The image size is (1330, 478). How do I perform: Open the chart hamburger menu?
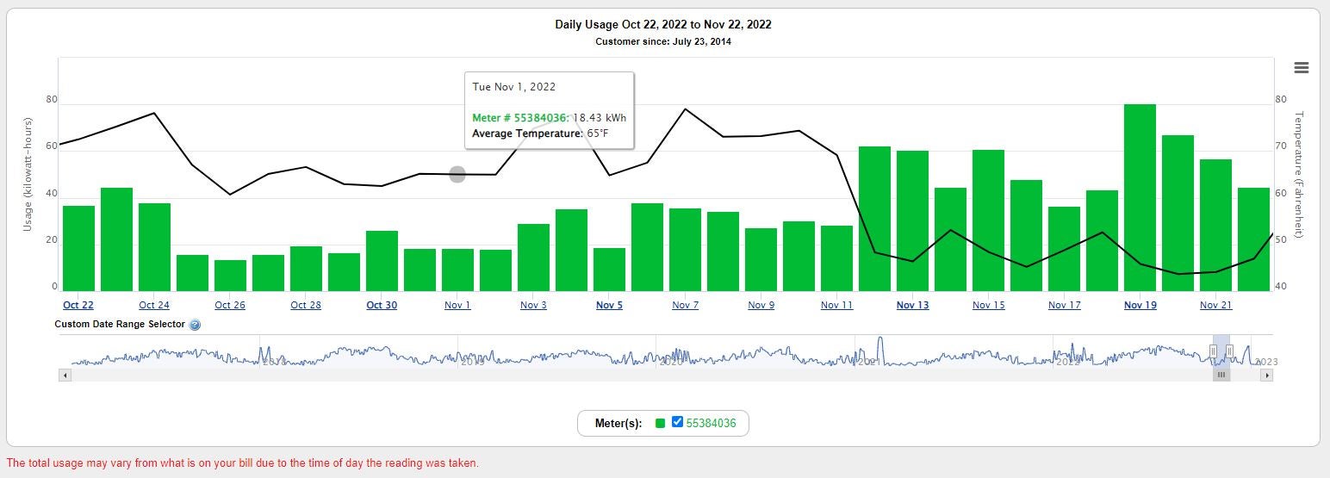coord(1302,68)
